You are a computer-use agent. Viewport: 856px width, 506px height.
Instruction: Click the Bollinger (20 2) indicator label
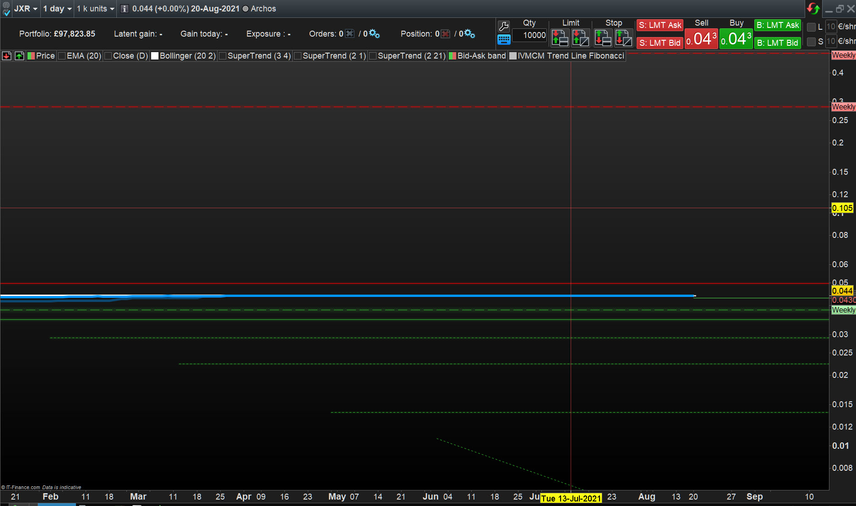coord(188,56)
